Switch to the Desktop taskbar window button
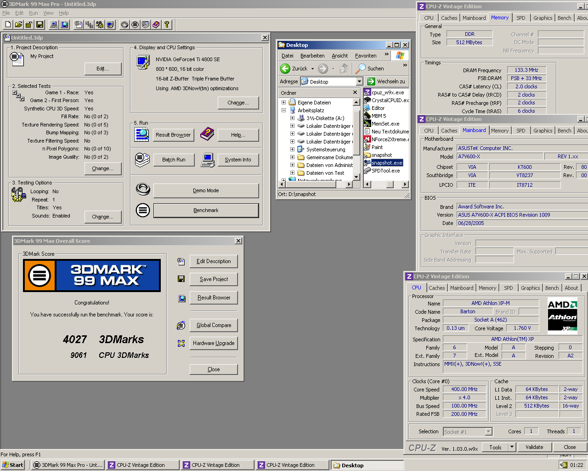The height and width of the screenshot is (471, 588). click(x=367, y=465)
